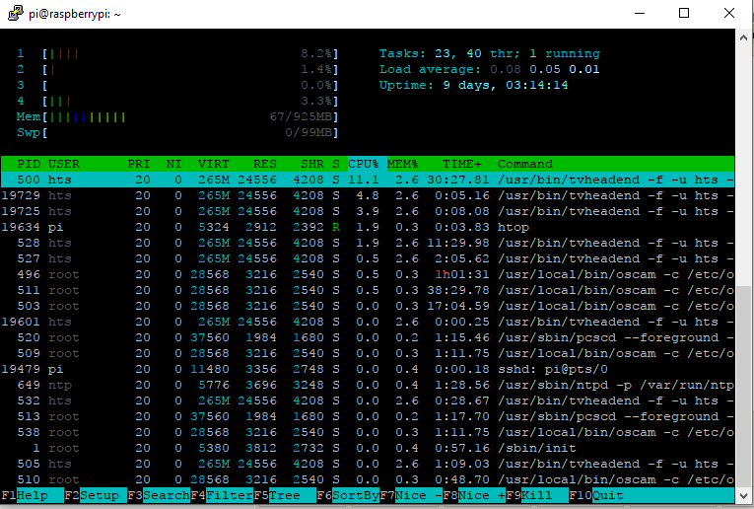This screenshot has width=754, height=509.
Task: Sort by SHR column header
Action: [312, 164]
